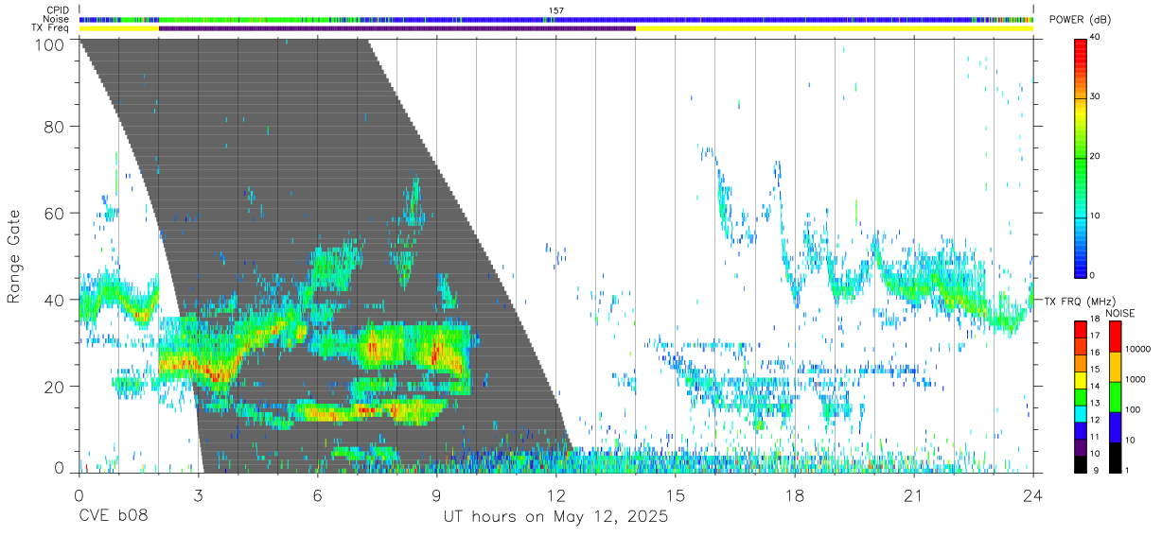Click the 10 label on POWER colorbar
Image resolution: width=1162 pixels, height=536 pixels.
[x=1093, y=216]
